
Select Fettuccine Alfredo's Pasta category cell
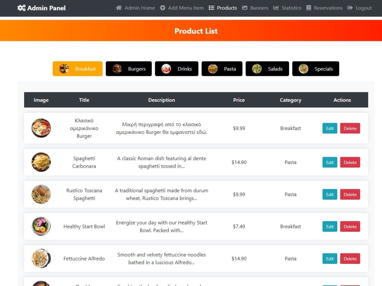tap(290, 259)
